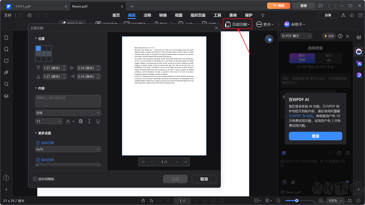This screenshot has height=205, width=365.
Task: Click the underline formatting icon
Action: tap(97, 122)
